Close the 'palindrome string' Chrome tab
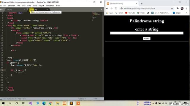This screenshot has width=190, height=106. click(136, 4)
